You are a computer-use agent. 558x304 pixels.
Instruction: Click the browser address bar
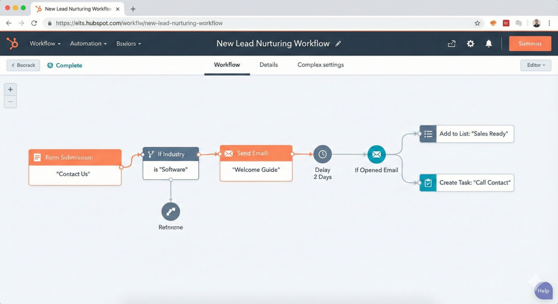tap(262, 23)
